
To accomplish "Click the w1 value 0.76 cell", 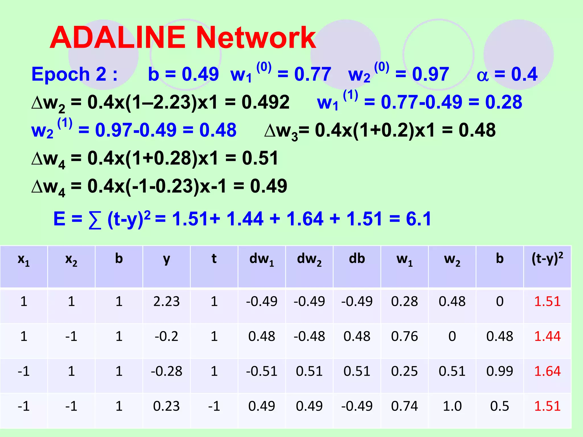I will [x=404, y=336].
